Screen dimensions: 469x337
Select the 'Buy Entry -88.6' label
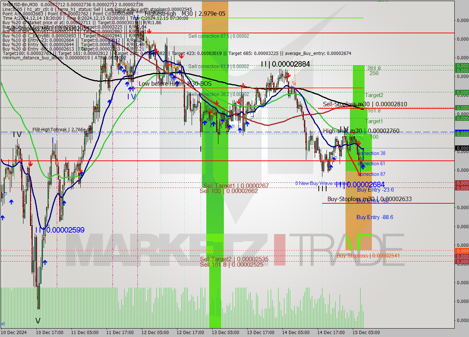coord(375,217)
